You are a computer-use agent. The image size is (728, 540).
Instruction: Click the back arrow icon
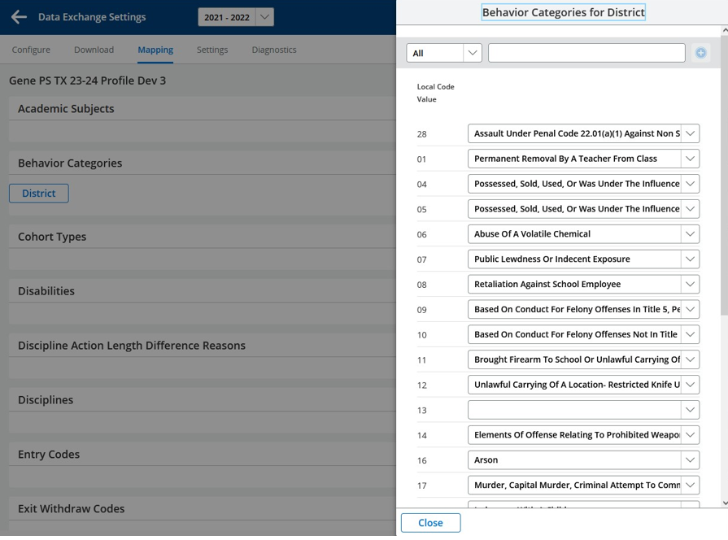coord(19,17)
